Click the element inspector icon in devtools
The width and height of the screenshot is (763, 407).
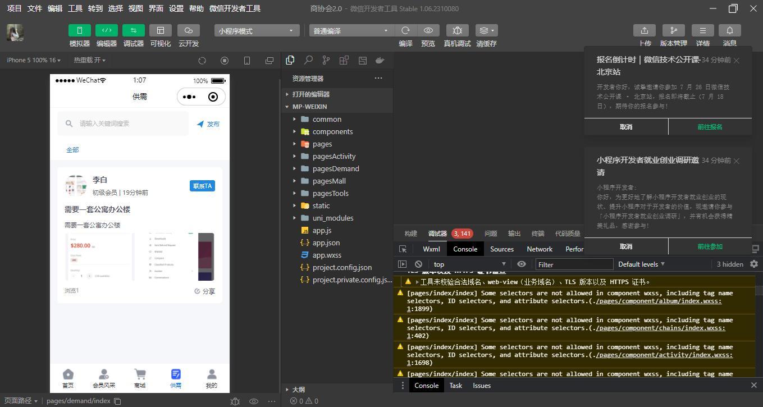pos(403,249)
